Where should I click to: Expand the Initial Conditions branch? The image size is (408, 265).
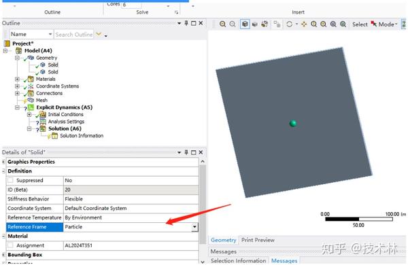[x=29, y=114]
